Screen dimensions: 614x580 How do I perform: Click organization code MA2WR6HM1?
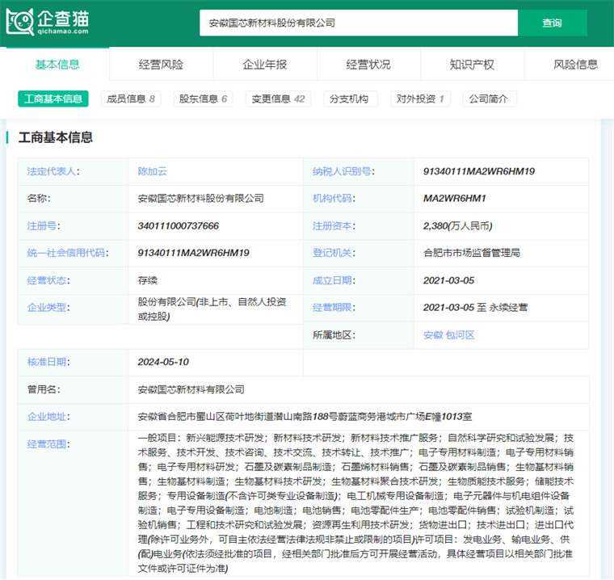click(455, 199)
